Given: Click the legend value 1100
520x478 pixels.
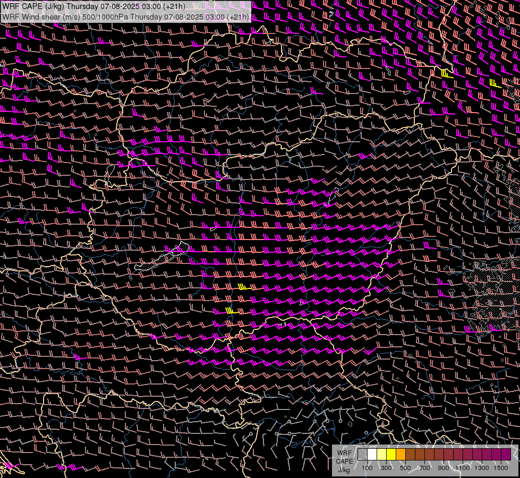Looking at the screenshot, I should point(462,468).
